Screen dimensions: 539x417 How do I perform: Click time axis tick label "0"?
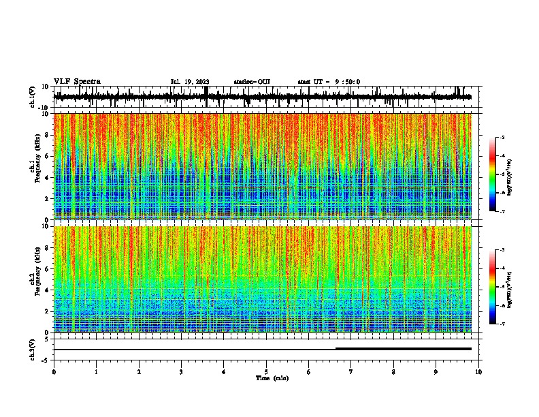pyautogui.click(x=54, y=372)
